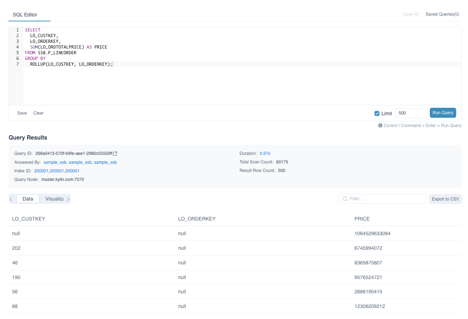Screen dimensions: 468x319
Task: Click the 0.97s duration link
Action: 265,153
